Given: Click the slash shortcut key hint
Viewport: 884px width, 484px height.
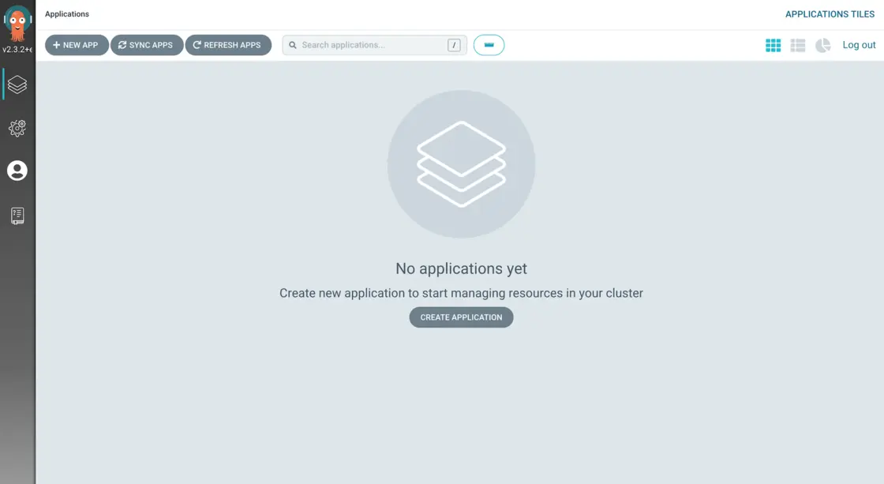Looking at the screenshot, I should [454, 45].
